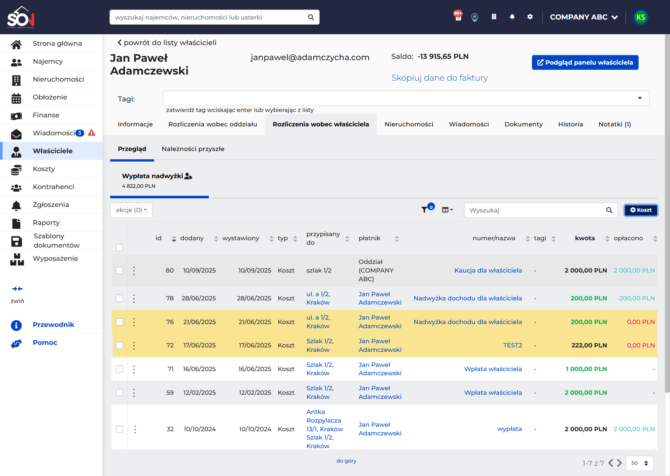Toggle the select-all header checkbox
670x476 pixels.
coord(119,248)
